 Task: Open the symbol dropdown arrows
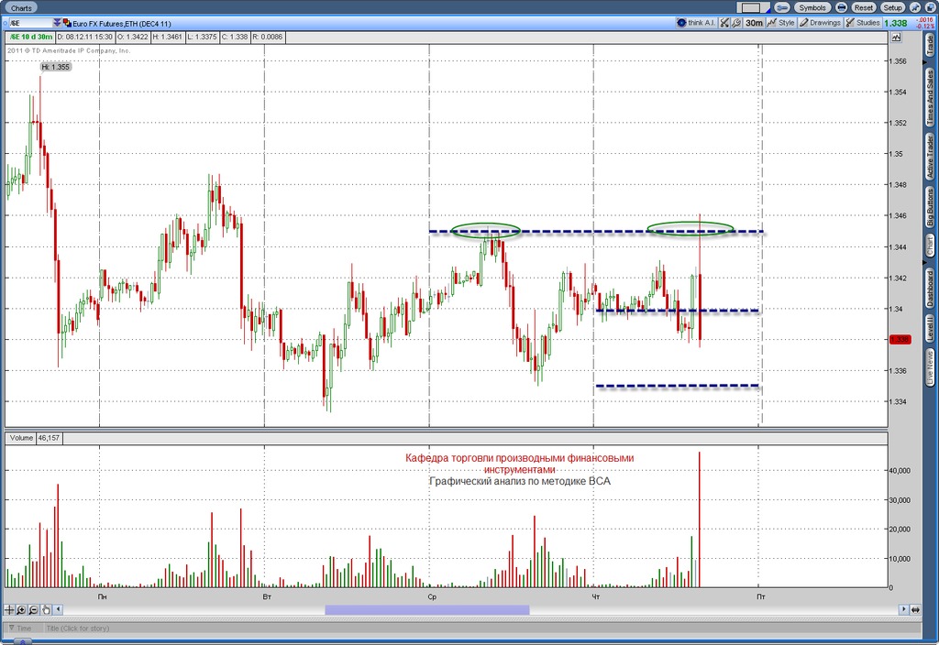tap(57, 23)
